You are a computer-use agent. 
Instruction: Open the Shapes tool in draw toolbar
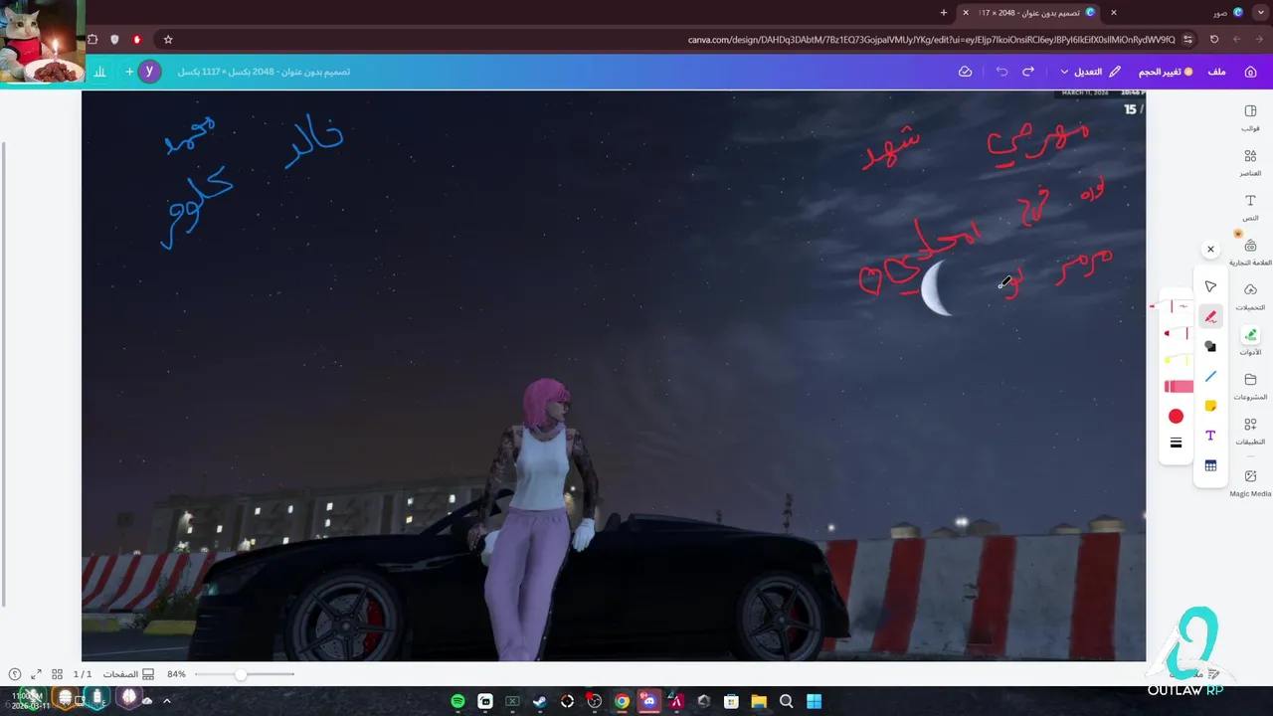(x=1210, y=346)
